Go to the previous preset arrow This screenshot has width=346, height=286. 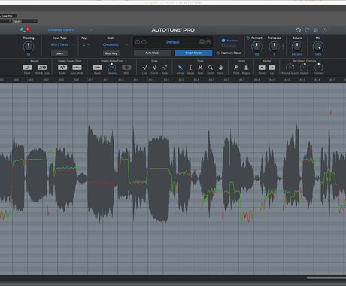coord(138,42)
